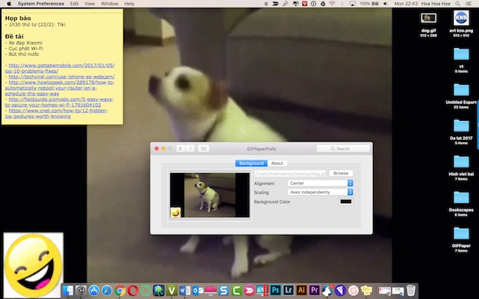This screenshot has width=479, height=299.
Task: Click Spotlight search icon in menu bar
Action: point(458,4)
